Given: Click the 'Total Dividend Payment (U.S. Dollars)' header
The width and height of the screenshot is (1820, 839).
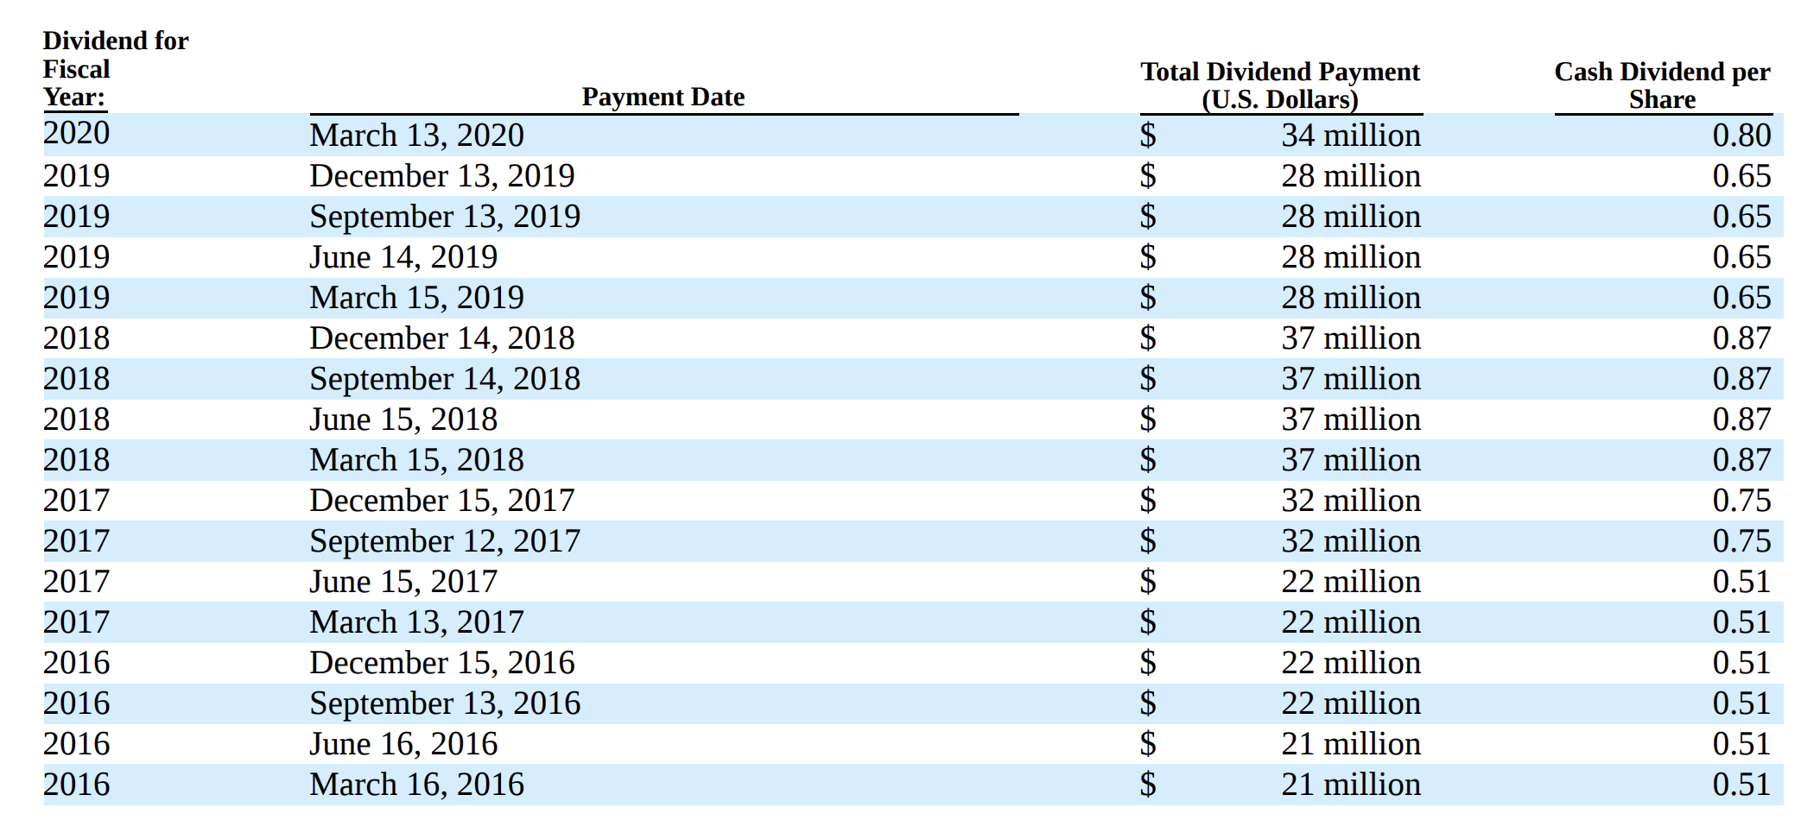Looking at the screenshot, I should click(1280, 85).
